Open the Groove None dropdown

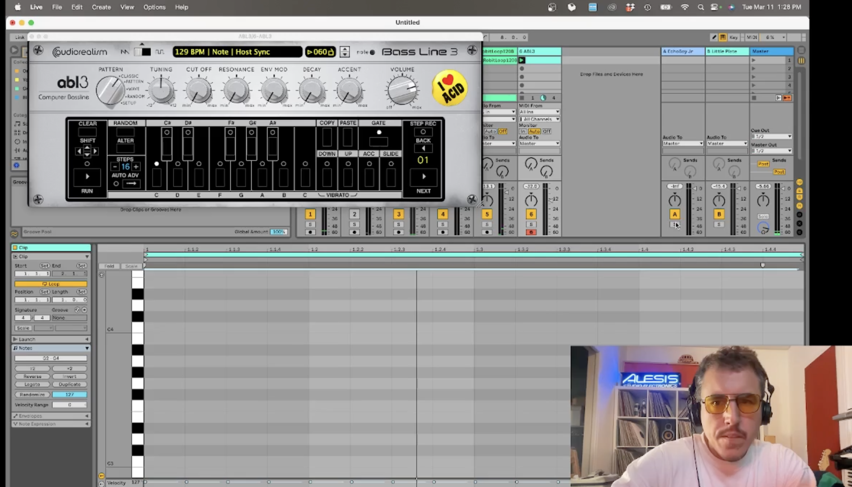click(x=69, y=318)
